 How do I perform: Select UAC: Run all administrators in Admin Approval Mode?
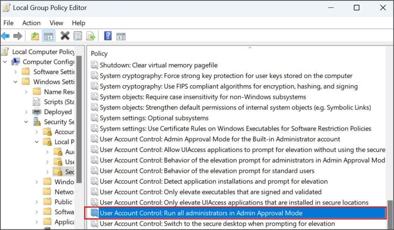(238, 213)
